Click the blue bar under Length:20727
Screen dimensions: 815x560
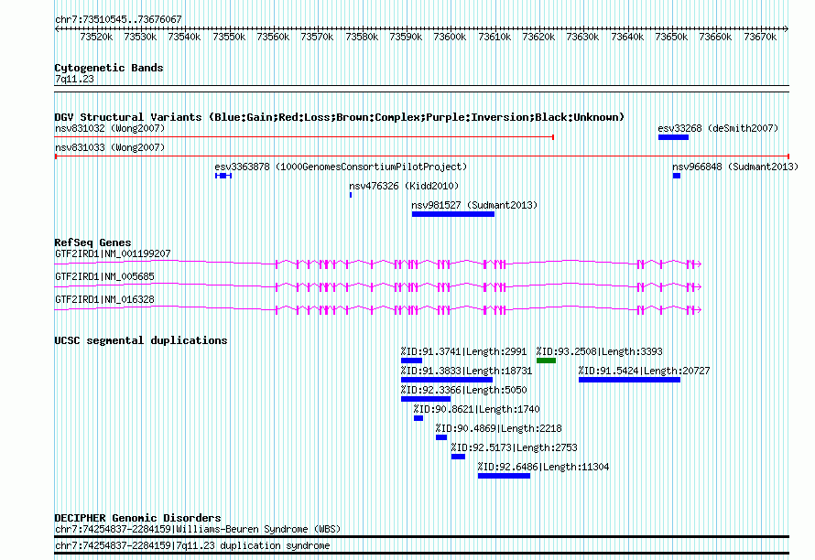(x=629, y=380)
